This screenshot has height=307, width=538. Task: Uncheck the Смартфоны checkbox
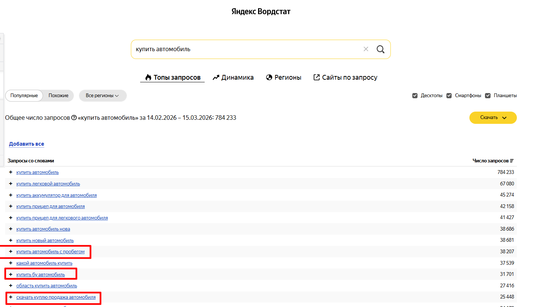click(x=449, y=96)
